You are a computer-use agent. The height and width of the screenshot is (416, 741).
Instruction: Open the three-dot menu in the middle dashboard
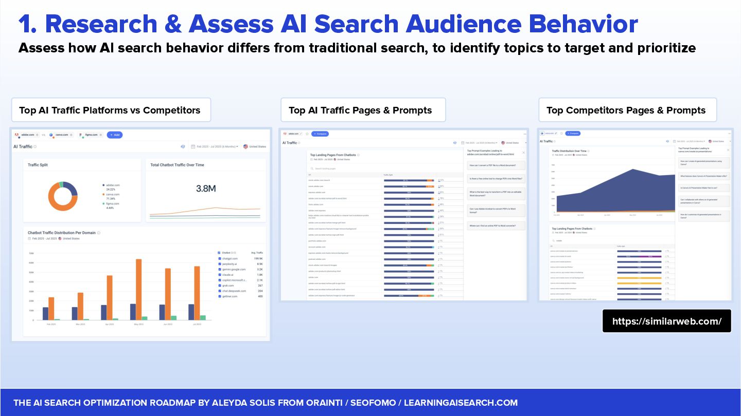524,134
